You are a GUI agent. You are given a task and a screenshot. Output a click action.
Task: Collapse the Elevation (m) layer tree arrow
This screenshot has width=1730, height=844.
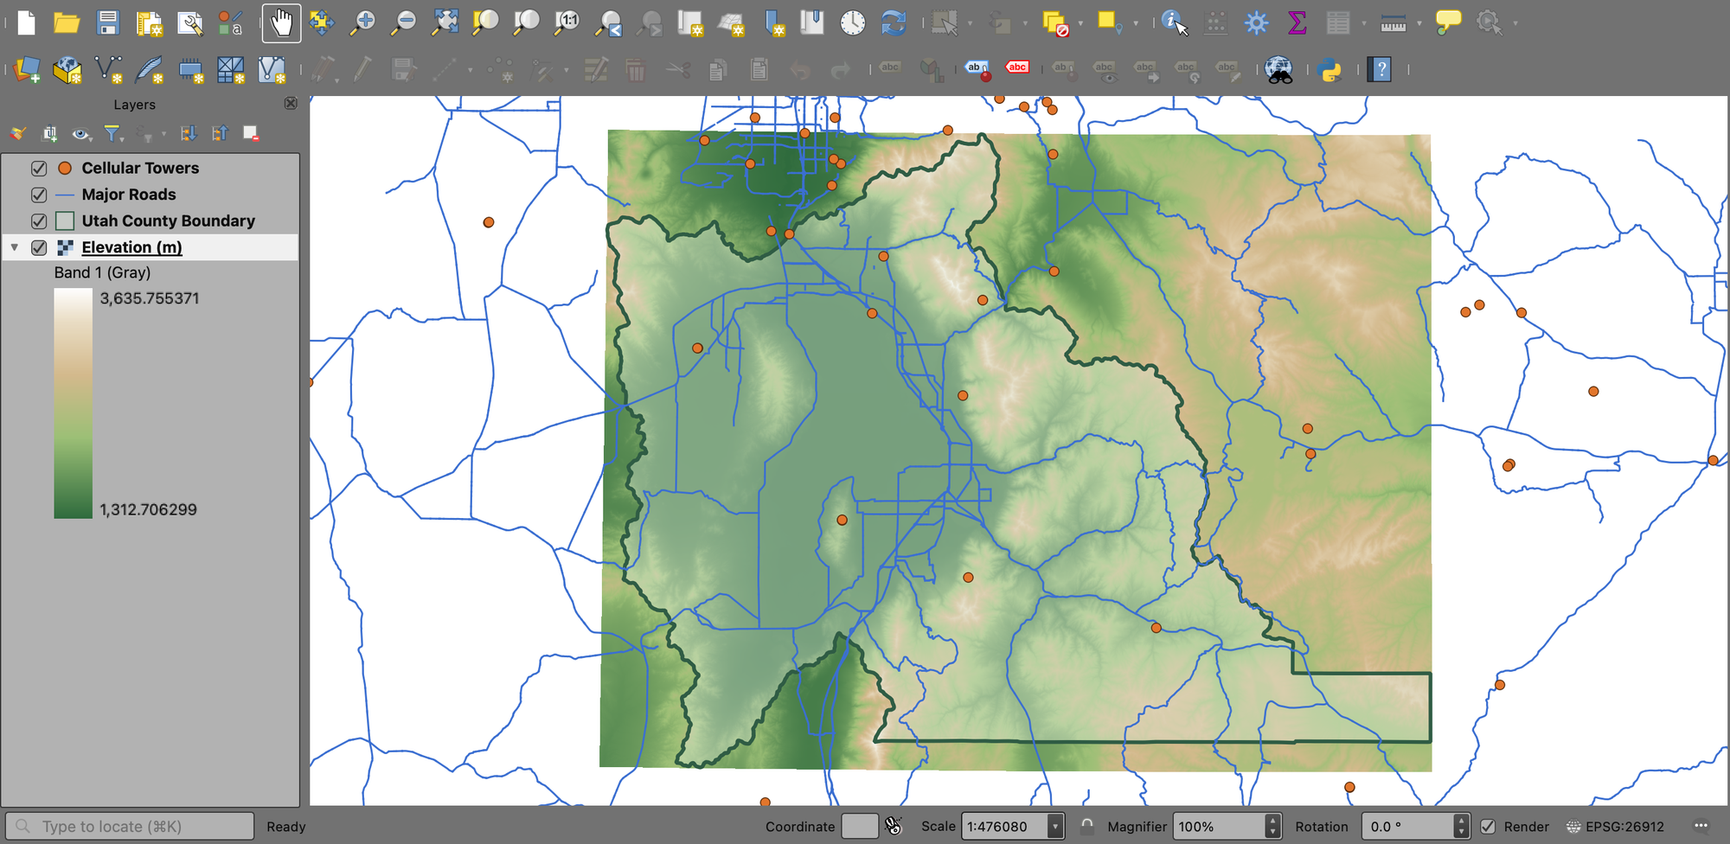pos(15,247)
